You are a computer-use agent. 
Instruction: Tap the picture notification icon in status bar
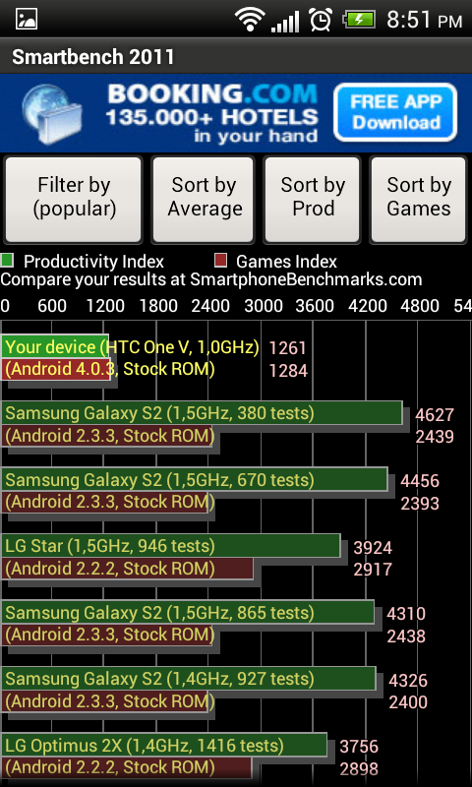[x=27, y=19]
